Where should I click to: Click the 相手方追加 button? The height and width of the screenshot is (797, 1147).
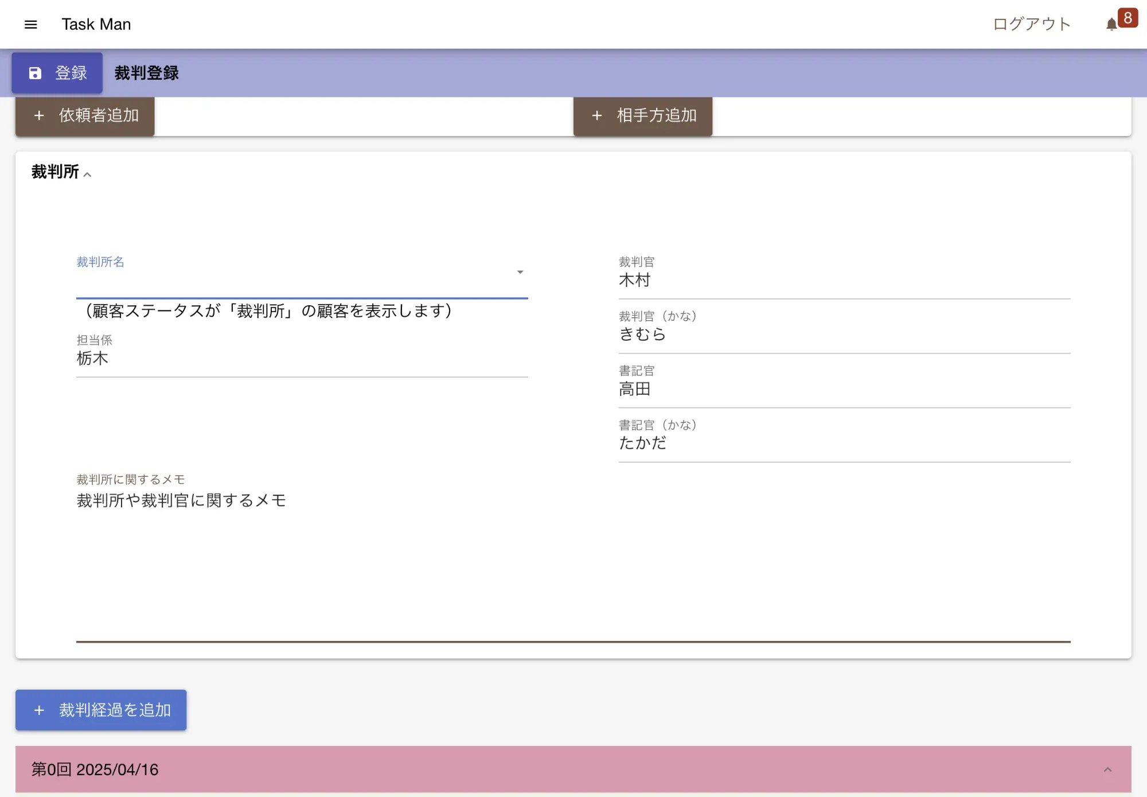click(x=643, y=115)
